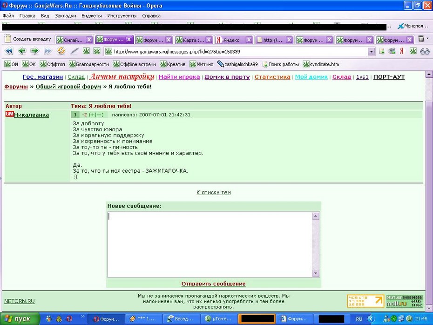
Task: Open the К списку тем link
Action: 213,192
